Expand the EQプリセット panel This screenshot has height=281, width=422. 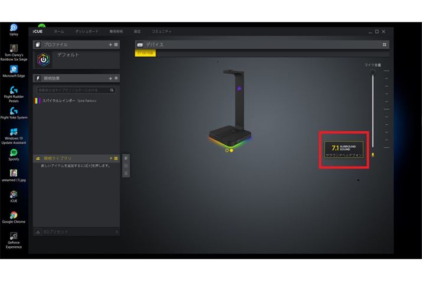[77, 232]
